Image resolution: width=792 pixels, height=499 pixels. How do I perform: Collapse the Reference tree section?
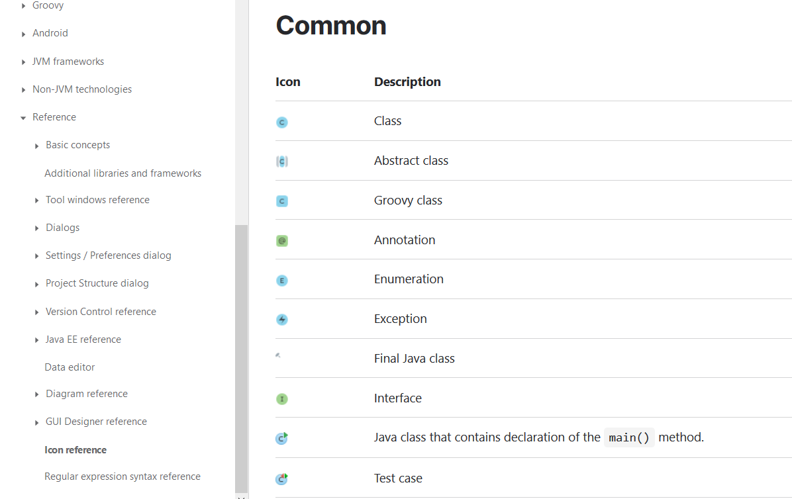pos(24,118)
